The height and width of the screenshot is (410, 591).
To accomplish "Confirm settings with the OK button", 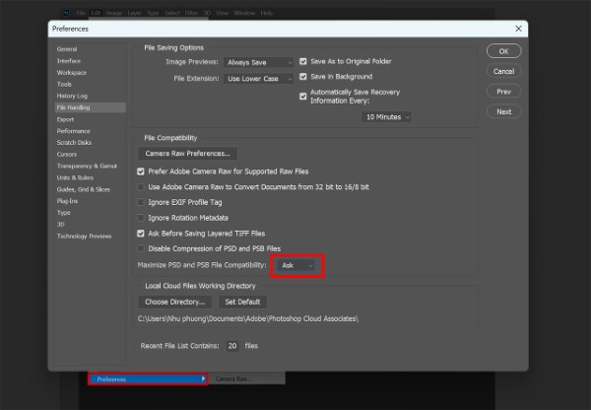I will [503, 51].
